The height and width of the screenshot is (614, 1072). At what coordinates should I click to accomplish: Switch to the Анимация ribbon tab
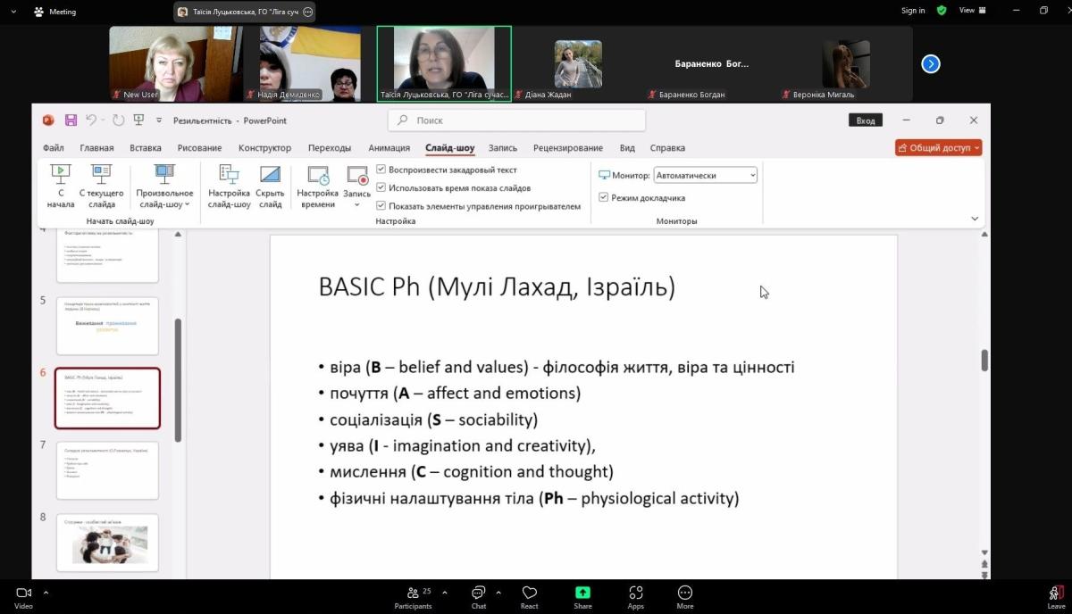click(x=389, y=148)
